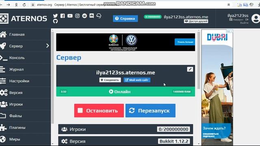The width and height of the screenshot is (260, 146).
Task: Stop the server with Остановить
Action: click(99, 111)
